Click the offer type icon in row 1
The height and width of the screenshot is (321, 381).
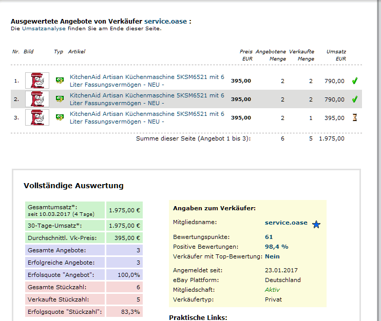tap(60, 81)
